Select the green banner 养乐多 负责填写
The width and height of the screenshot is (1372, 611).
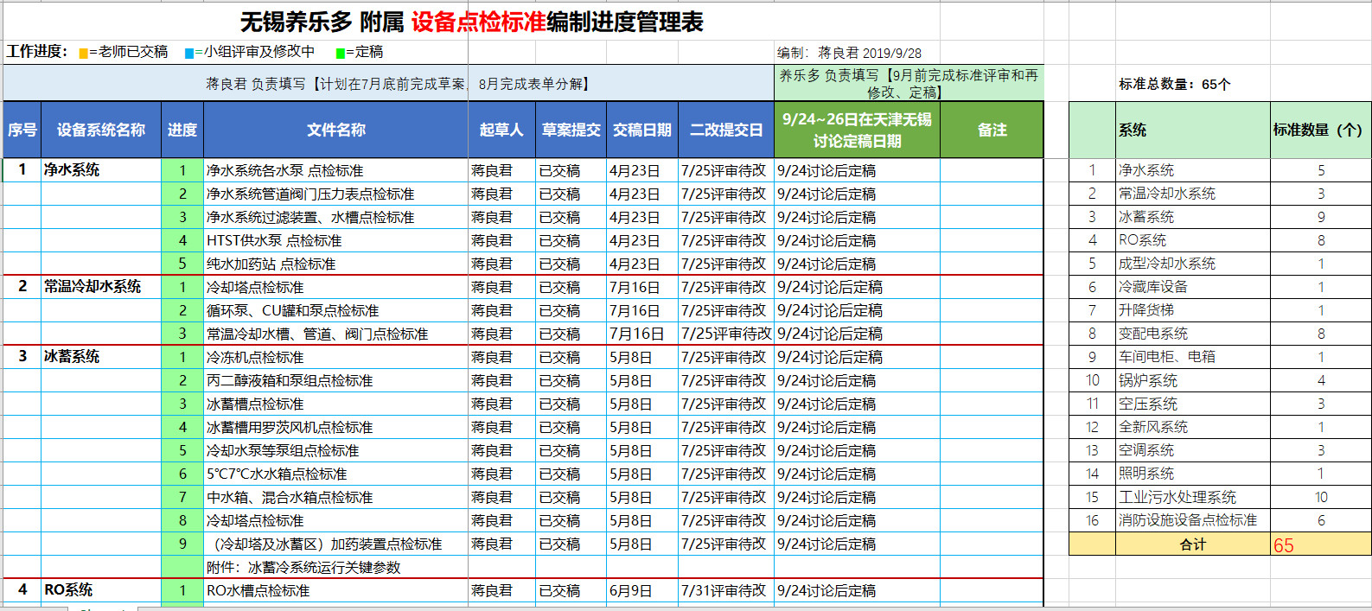(x=909, y=84)
